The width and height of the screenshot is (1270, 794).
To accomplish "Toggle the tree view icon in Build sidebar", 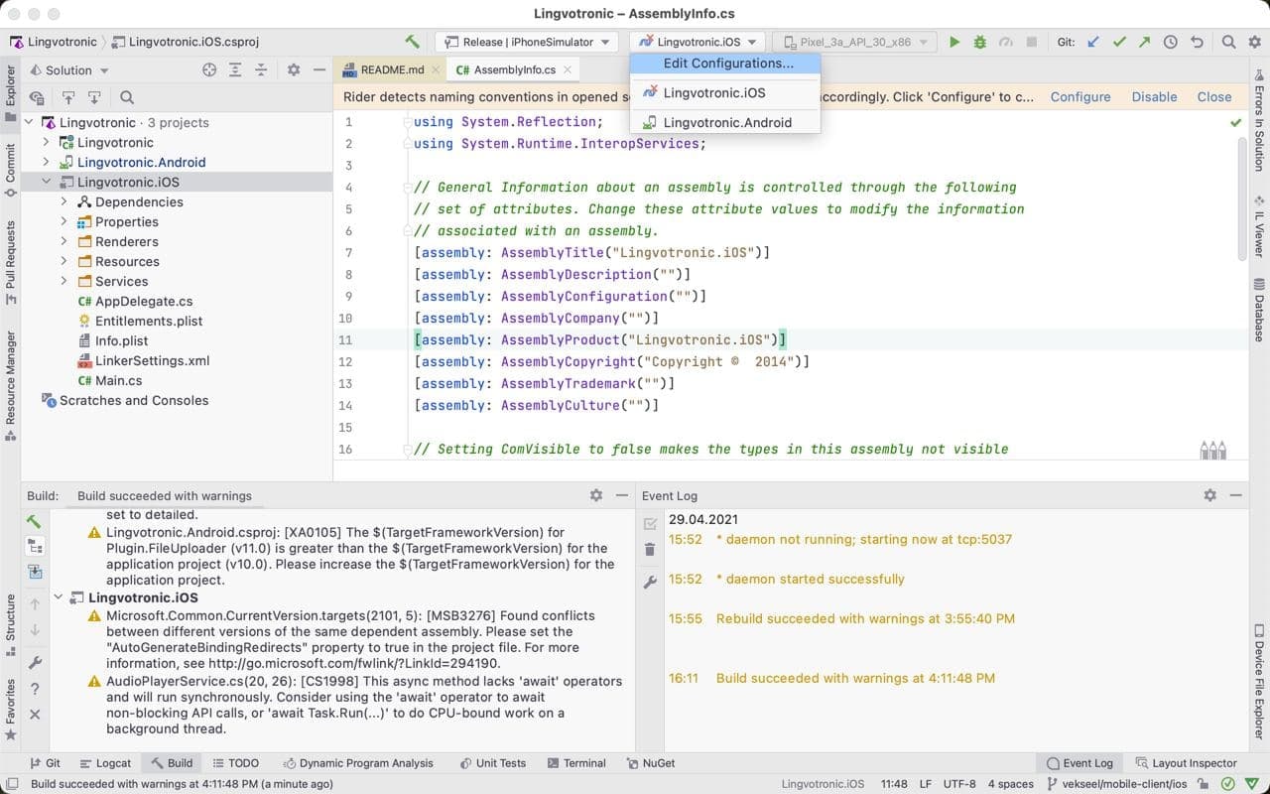I will (35, 546).
